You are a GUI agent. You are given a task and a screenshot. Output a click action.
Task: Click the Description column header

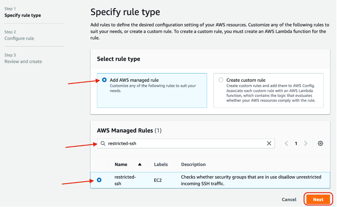193,164
